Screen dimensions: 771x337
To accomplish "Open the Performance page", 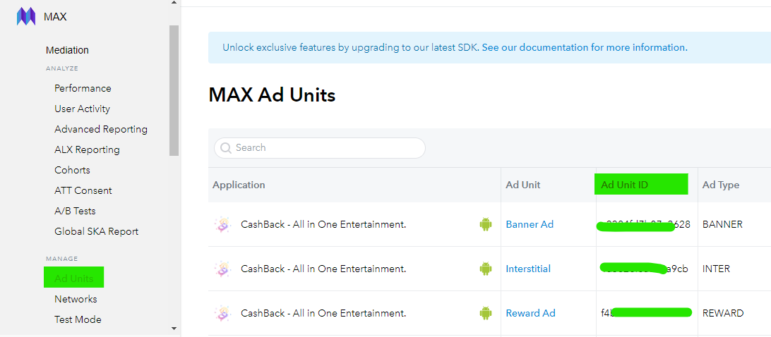I will (x=83, y=88).
